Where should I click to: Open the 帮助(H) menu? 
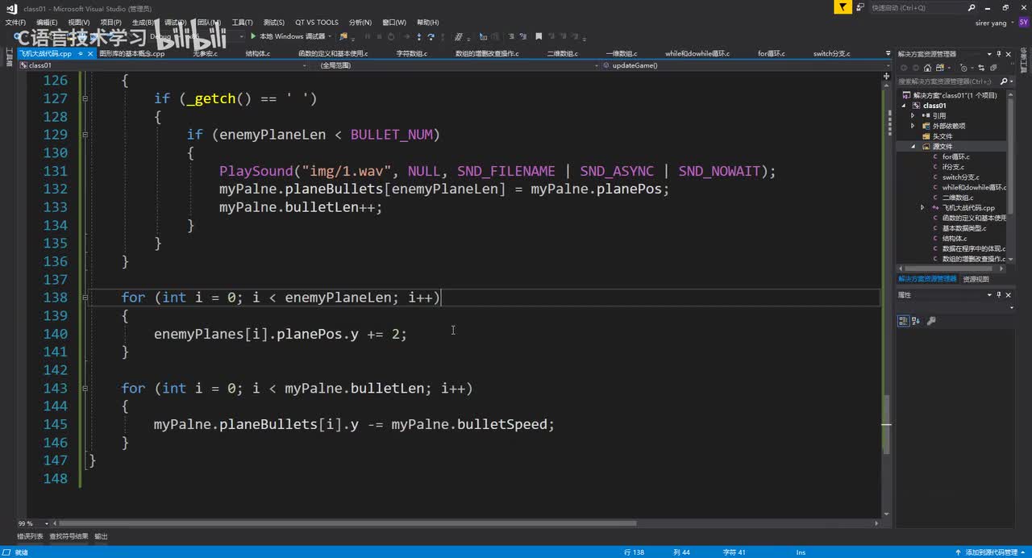coord(428,23)
